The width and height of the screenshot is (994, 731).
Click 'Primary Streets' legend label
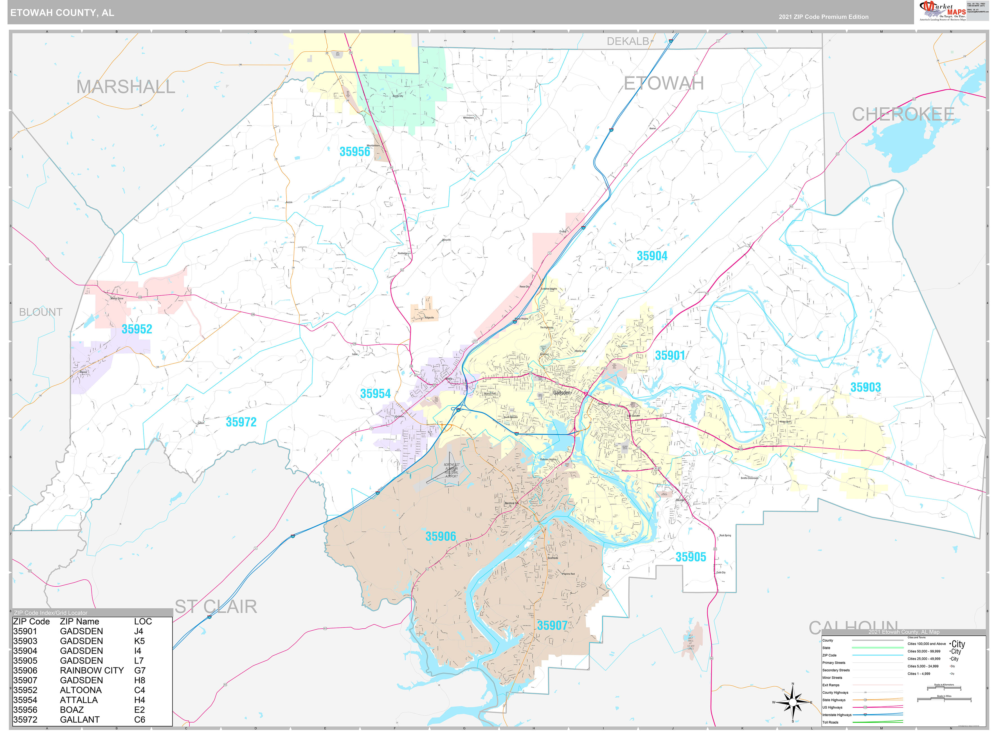[834, 663]
